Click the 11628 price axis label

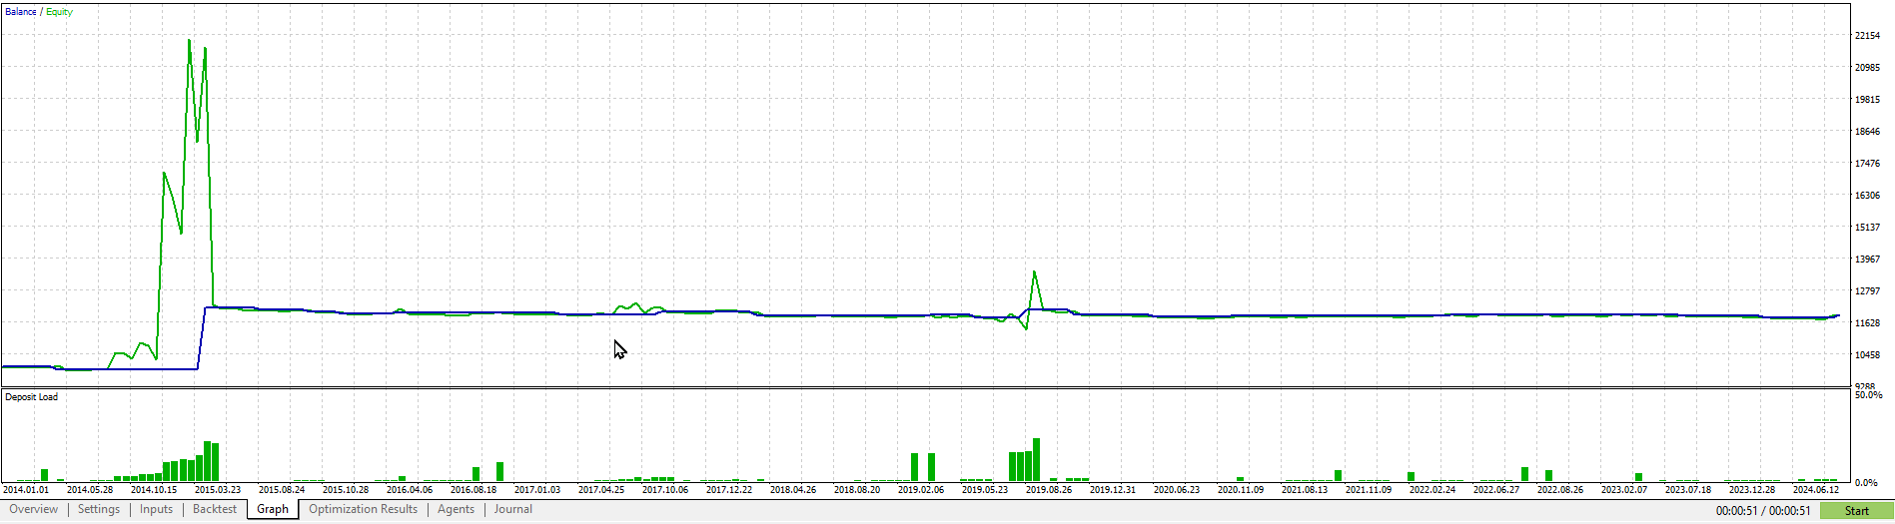(x=1867, y=323)
